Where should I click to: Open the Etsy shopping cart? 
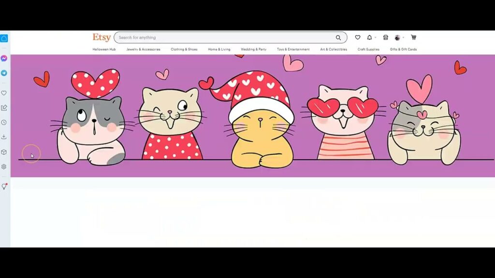click(414, 38)
